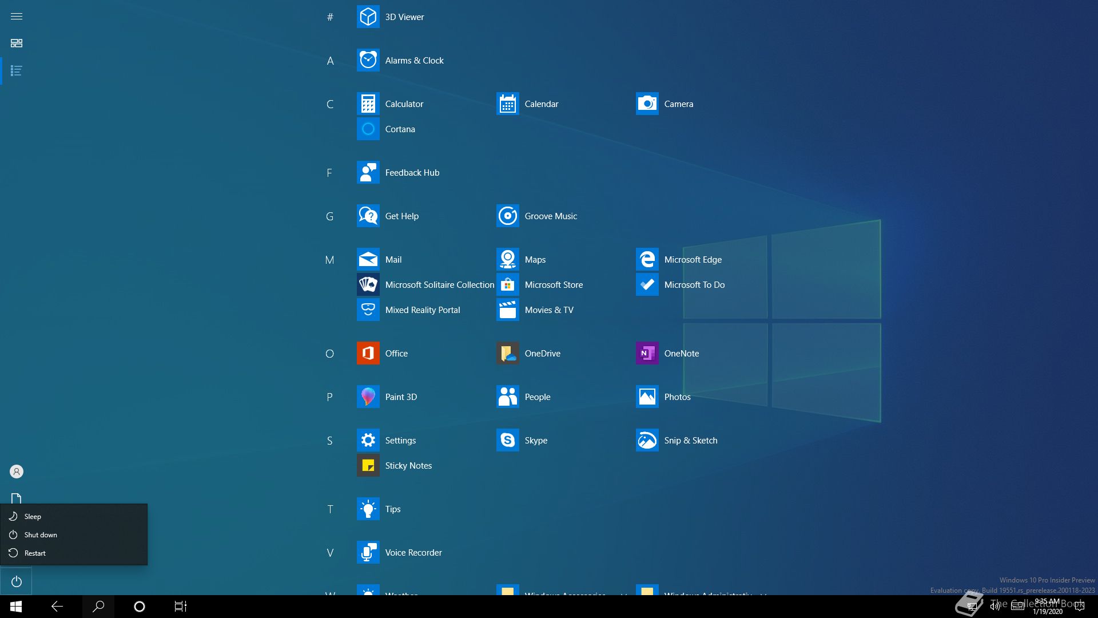
Task: Open Microsoft Solitaire Collection icon
Action: (x=368, y=285)
